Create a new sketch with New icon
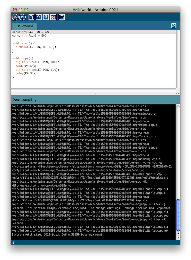 [x=31, y=17]
